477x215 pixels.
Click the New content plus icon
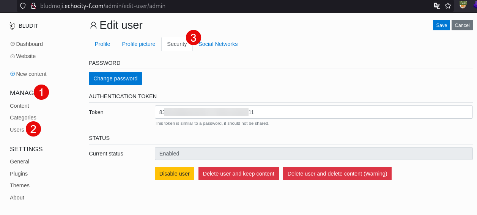13,74
